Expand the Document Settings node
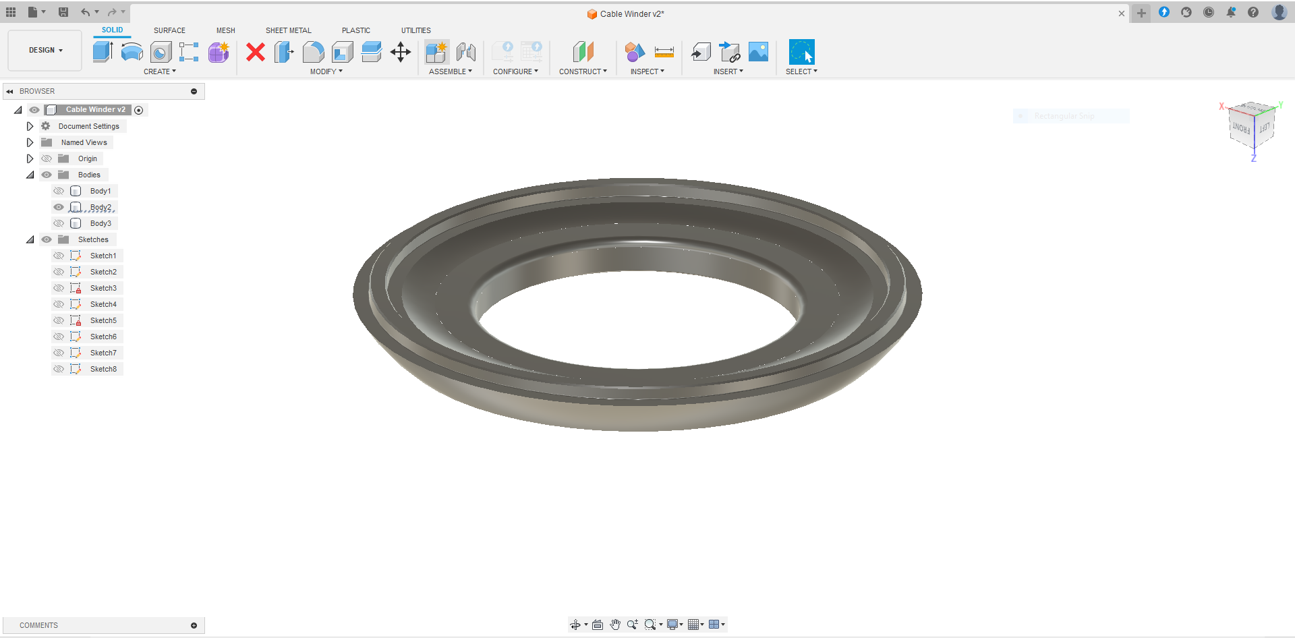Viewport: 1295px width, 638px height. [30, 126]
